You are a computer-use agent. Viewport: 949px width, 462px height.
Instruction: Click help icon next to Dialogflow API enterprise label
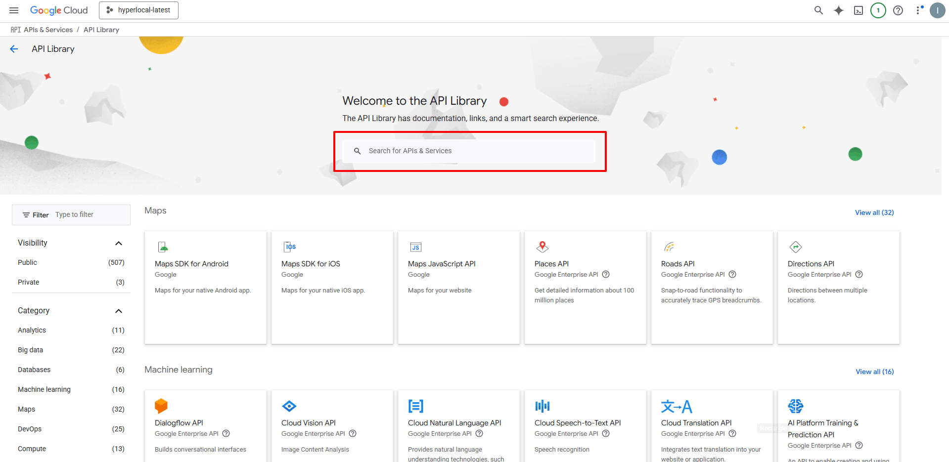226,433
